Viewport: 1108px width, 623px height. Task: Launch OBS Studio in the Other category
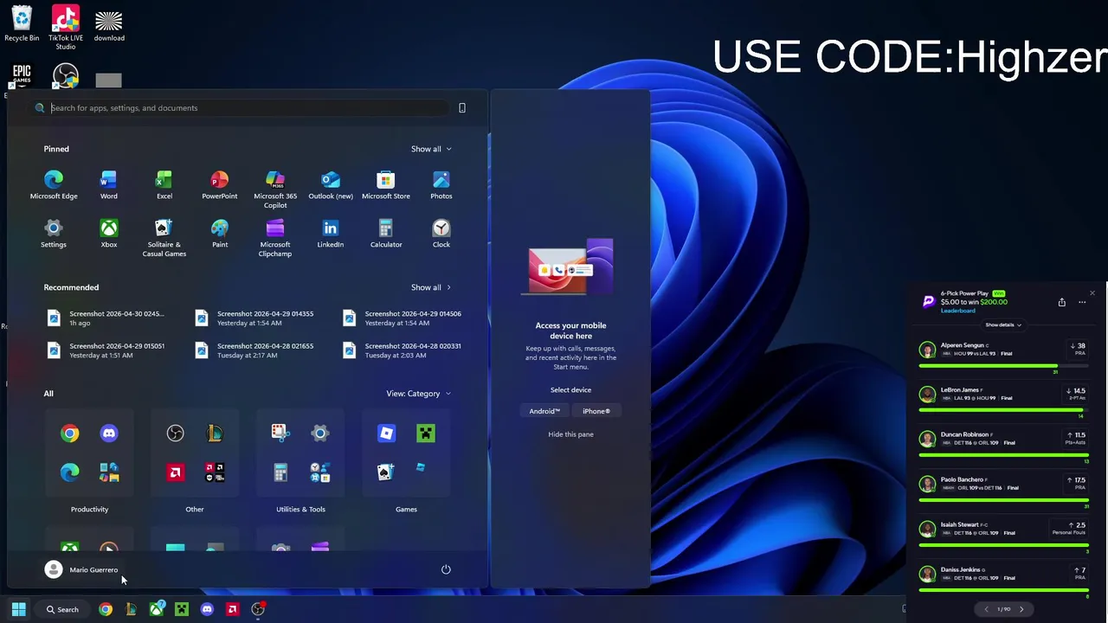pos(176,434)
